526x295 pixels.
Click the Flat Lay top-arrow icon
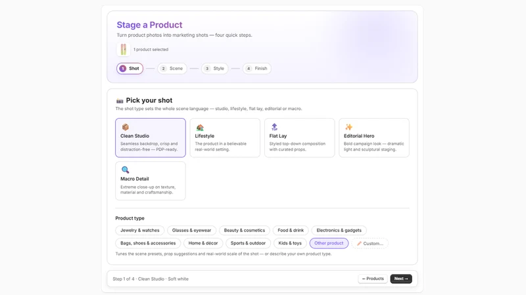coord(274,127)
